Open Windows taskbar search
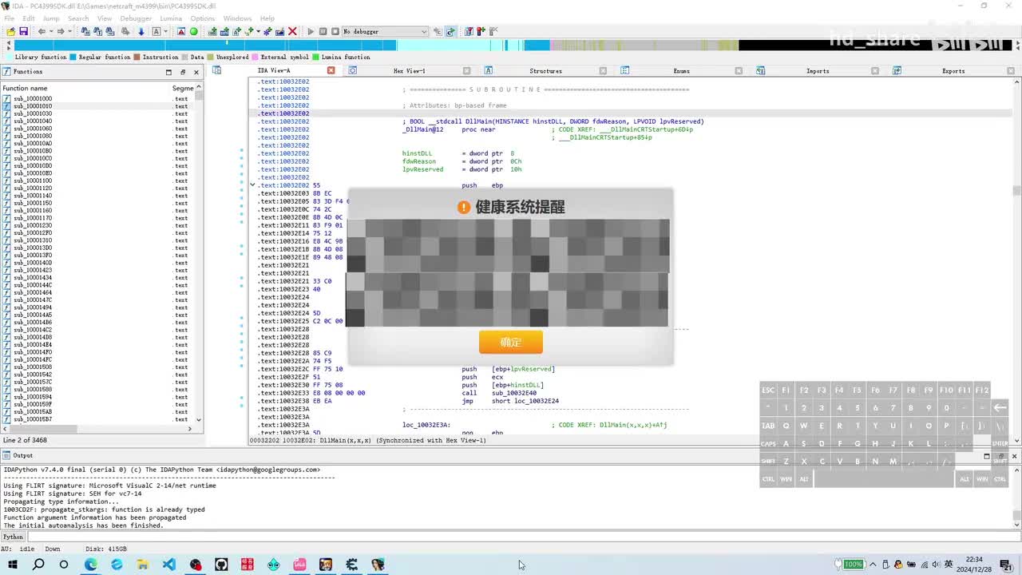 pyautogui.click(x=38, y=565)
